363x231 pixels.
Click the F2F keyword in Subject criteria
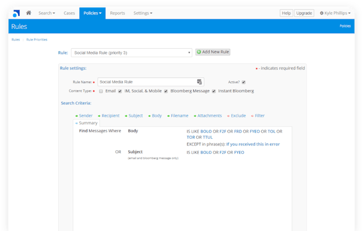pyautogui.click(x=223, y=153)
